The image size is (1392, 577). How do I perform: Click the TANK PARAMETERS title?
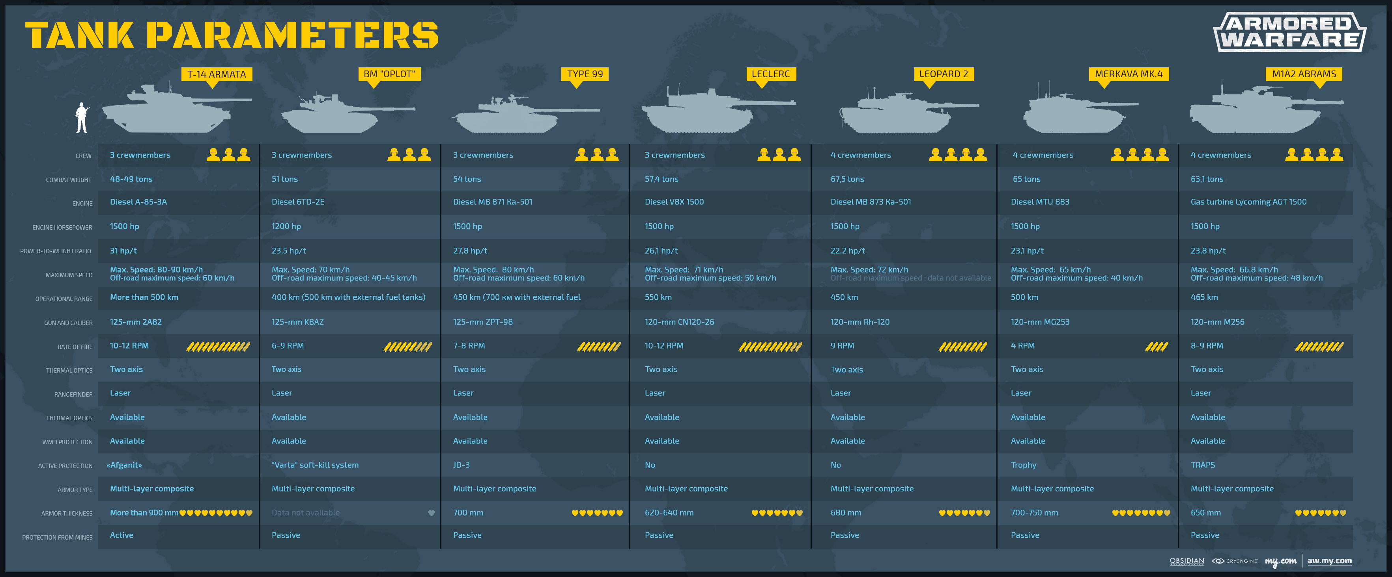tap(232, 35)
